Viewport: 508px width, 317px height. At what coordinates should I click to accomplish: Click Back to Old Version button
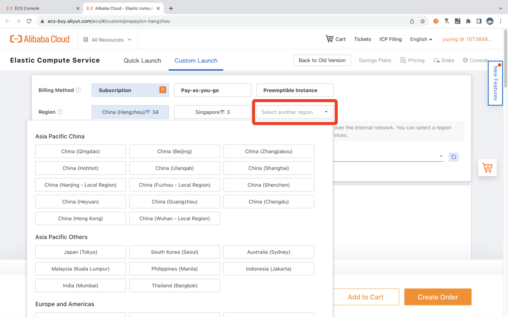click(322, 60)
